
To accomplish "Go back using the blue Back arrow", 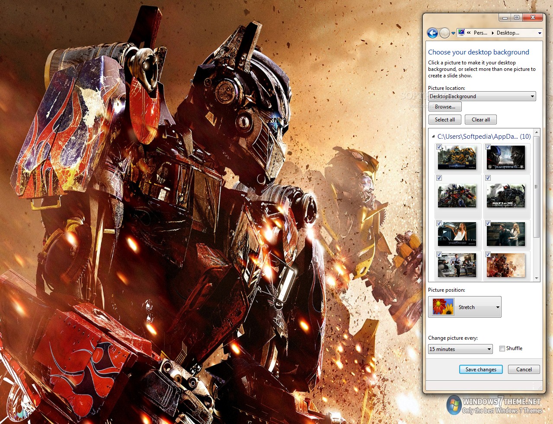I will tap(432, 33).
